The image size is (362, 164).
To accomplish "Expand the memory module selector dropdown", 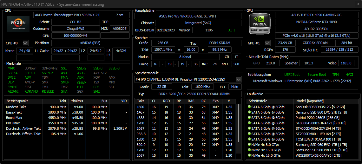I will (x=239, y=79).
